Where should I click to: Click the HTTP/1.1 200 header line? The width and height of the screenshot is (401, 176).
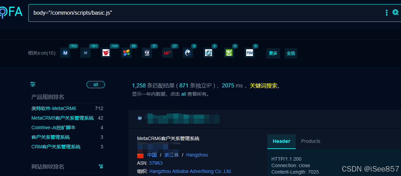pyautogui.click(x=286, y=159)
